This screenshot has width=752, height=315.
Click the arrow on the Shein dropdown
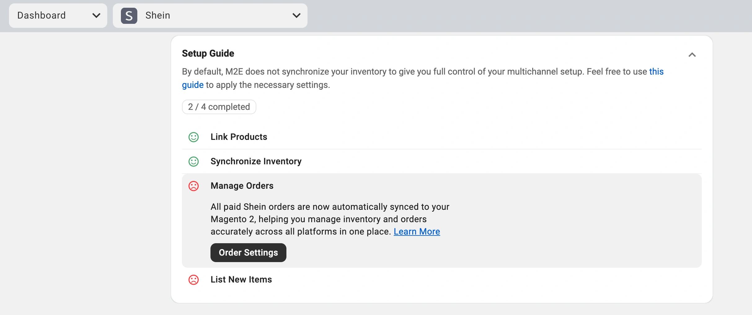[x=296, y=15]
